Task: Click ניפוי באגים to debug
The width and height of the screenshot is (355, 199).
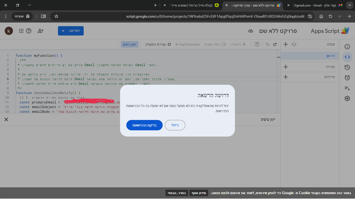Action: 215,44
